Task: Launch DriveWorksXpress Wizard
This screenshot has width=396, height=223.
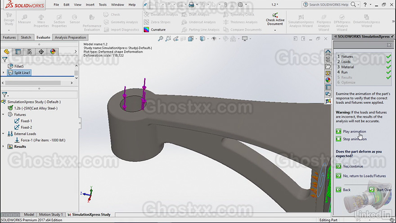Action: (x=366, y=21)
